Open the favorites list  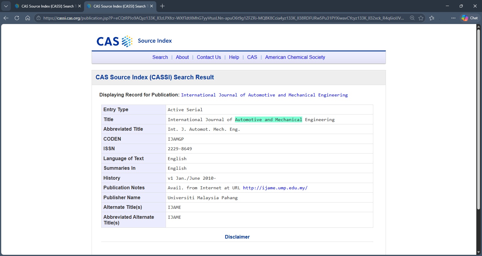tap(432, 18)
